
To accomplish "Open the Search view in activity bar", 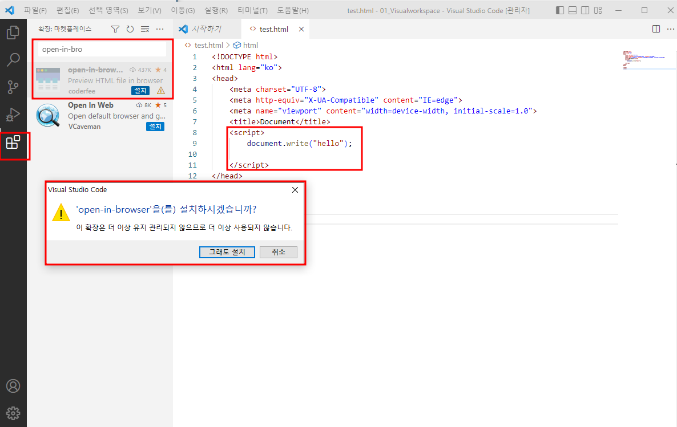I will pos(13,60).
